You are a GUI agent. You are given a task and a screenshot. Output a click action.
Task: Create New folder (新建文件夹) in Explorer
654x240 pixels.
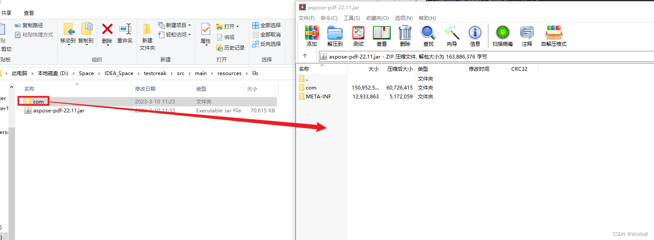147,36
